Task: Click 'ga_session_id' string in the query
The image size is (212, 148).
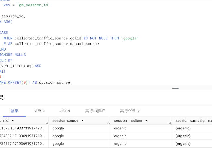Action: [33, 5]
